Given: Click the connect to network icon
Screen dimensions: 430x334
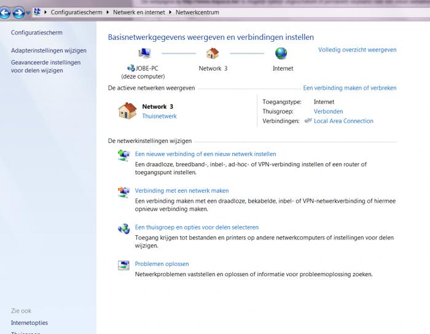Looking at the screenshot, I should (x=123, y=192).
